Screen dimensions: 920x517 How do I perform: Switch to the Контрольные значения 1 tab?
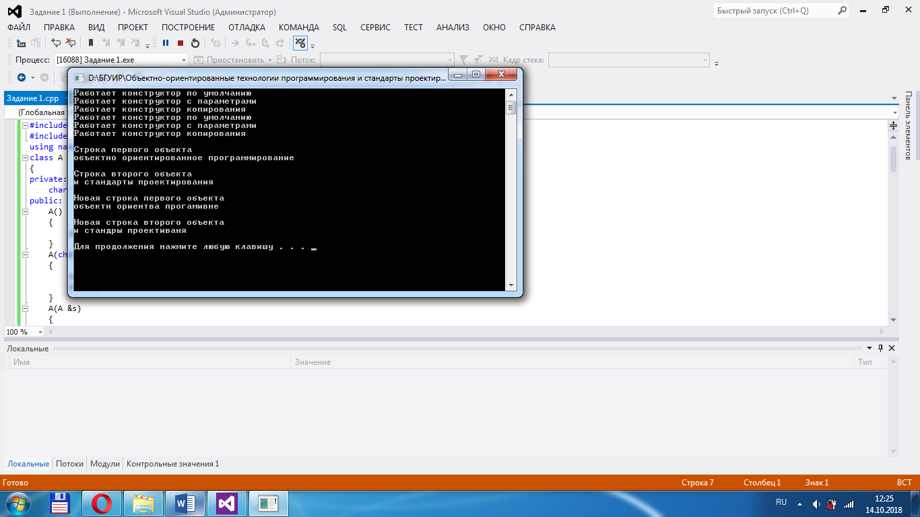172,464
